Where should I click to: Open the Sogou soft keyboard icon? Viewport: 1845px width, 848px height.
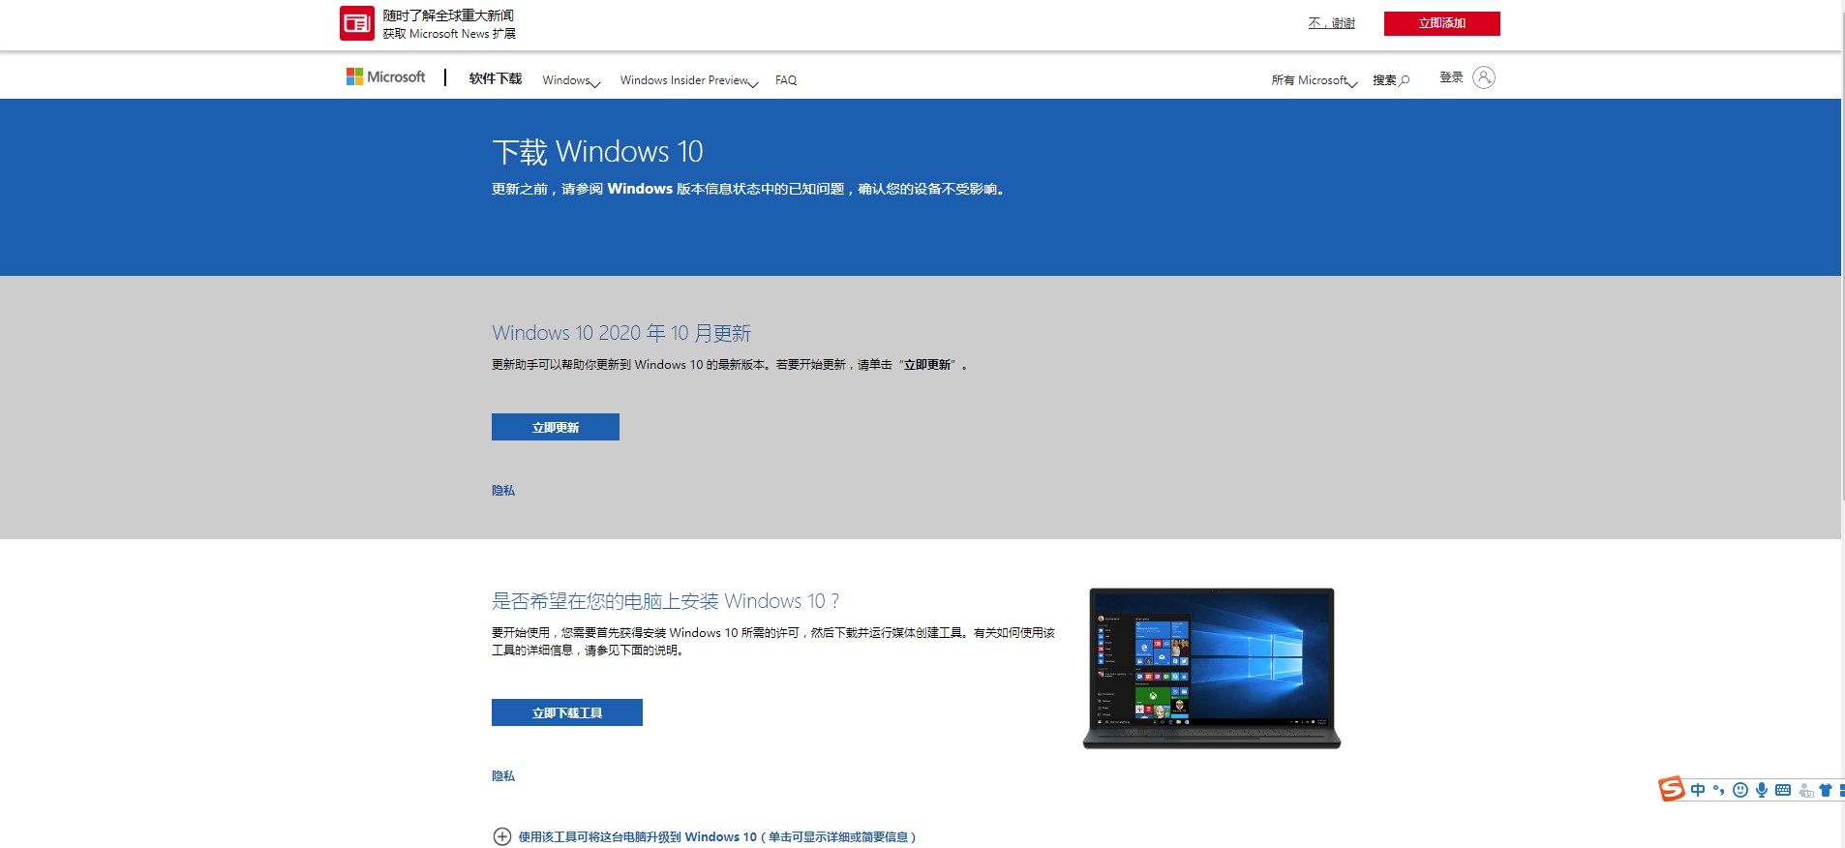coord(1783,790)
